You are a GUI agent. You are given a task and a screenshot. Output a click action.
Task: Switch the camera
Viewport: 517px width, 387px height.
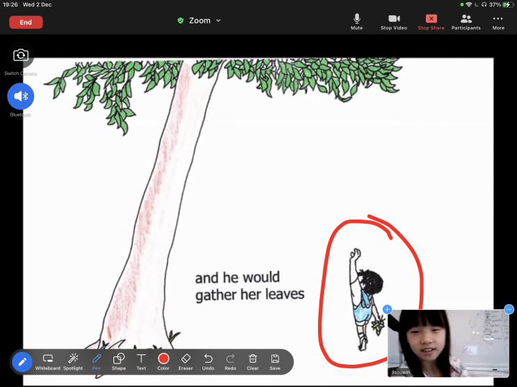[x=21, y=55]
